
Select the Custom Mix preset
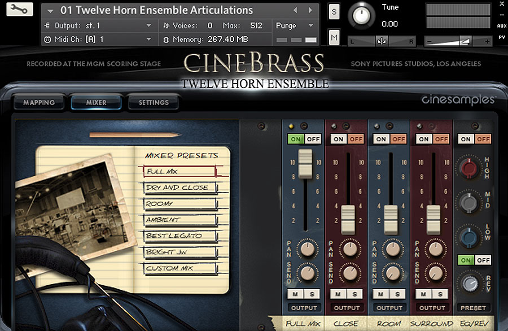[180, 268]
